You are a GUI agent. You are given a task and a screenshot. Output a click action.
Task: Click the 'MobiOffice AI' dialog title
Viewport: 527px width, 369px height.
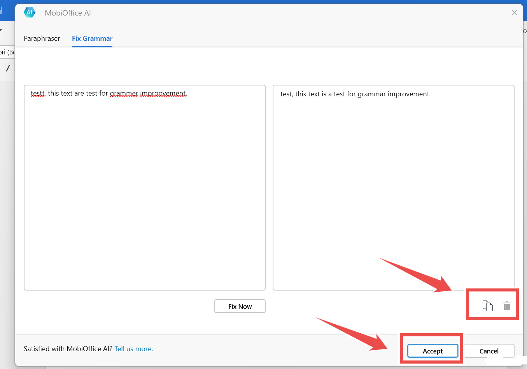coord(68,13)
